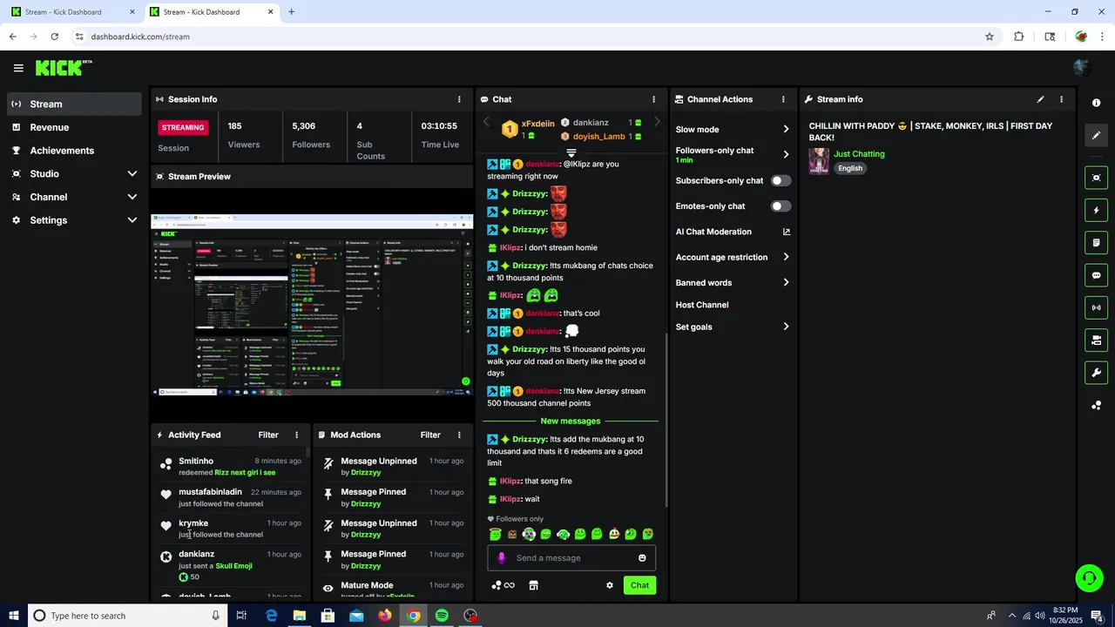Open the chat settings gear icon

click(x=610, y=585)
